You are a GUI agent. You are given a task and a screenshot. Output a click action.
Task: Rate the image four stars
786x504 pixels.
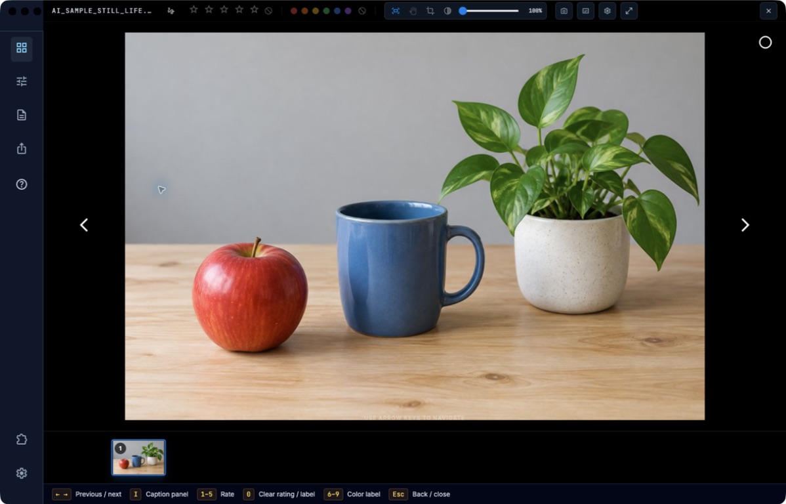pos(239,10)
